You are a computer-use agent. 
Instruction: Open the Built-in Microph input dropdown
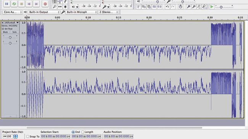pos(81,12)
